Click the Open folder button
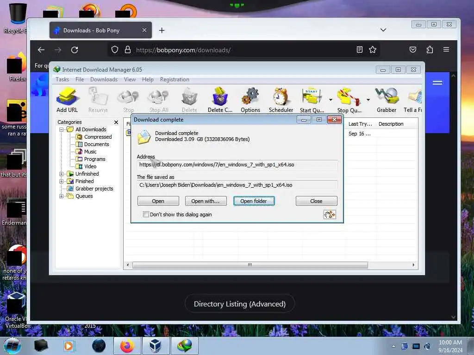This screenshot has width=474, height=355. [x=254, y=201]
